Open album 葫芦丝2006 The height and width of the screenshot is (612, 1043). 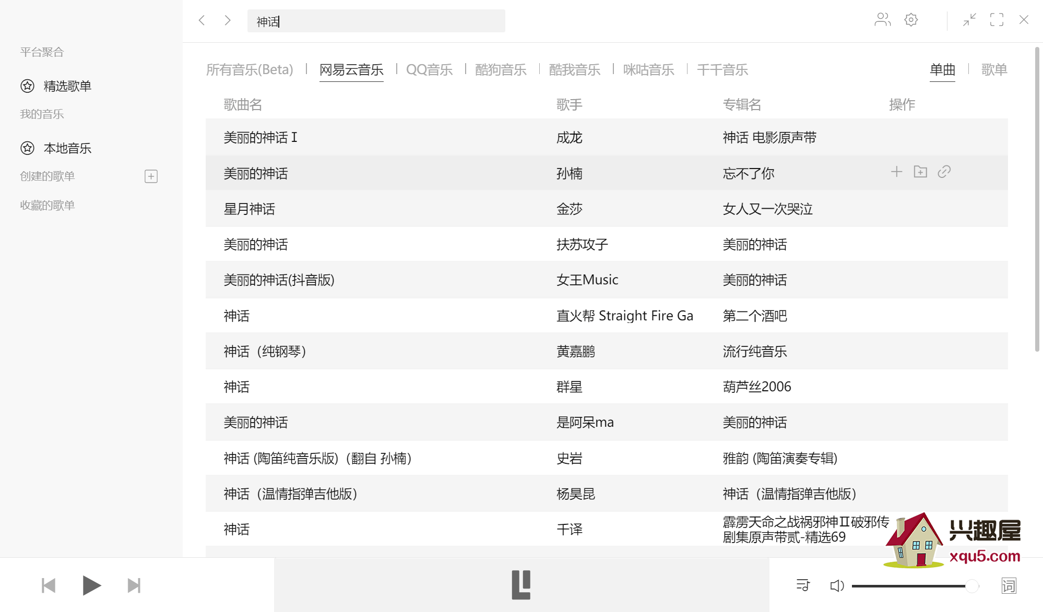pos(757,387)
